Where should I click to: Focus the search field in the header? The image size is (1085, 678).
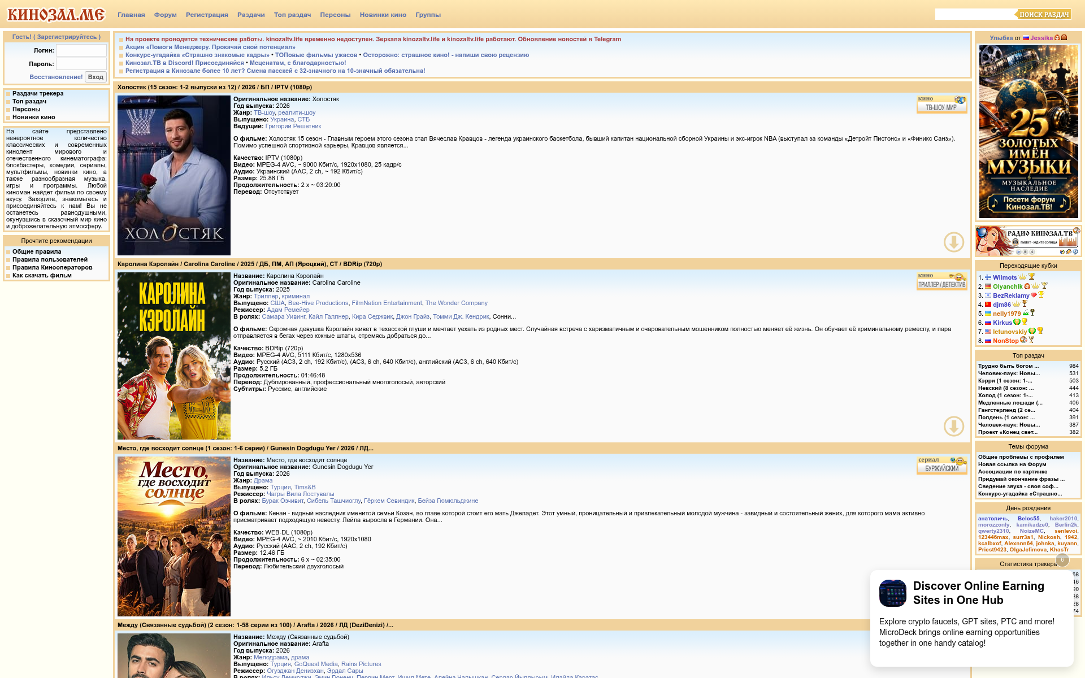click(x=975, y=14)
